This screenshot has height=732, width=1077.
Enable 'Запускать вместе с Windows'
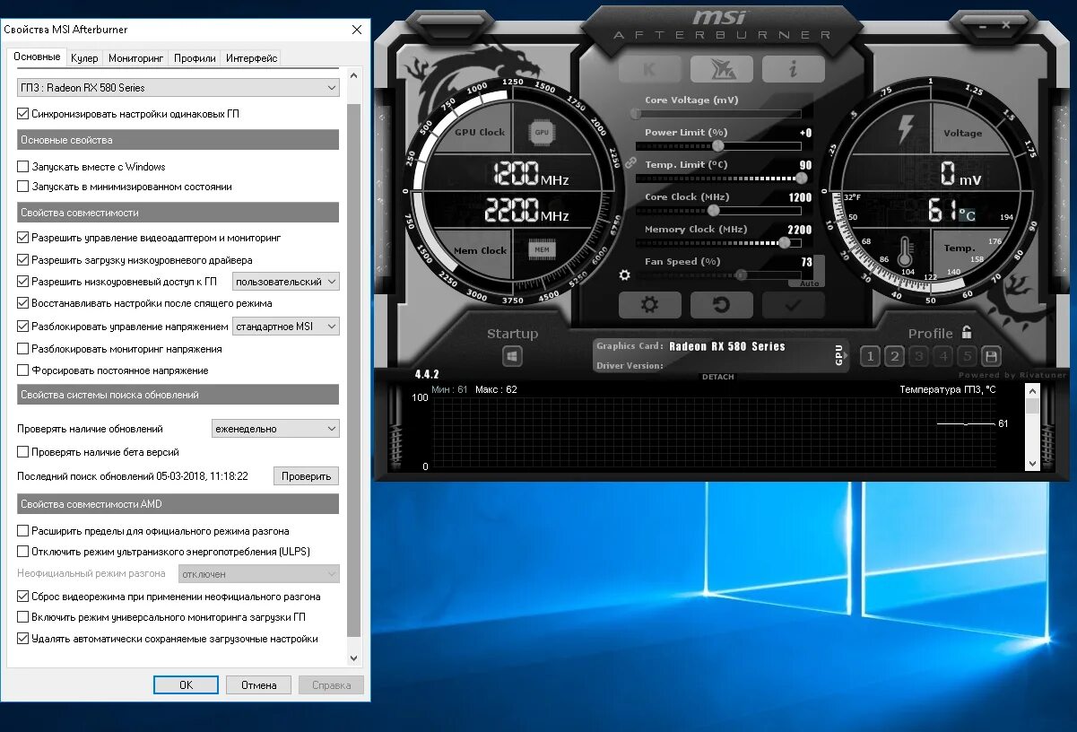tap(23, 166)
